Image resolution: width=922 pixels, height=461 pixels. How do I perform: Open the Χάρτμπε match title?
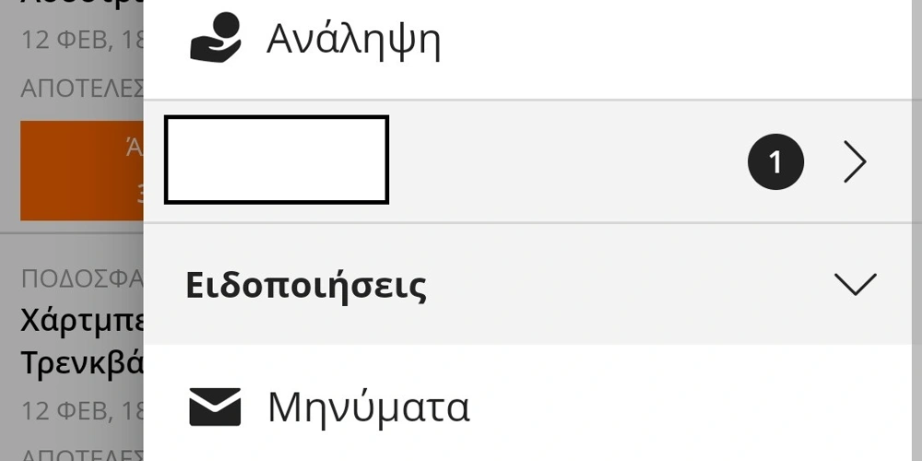pos(81,323)
